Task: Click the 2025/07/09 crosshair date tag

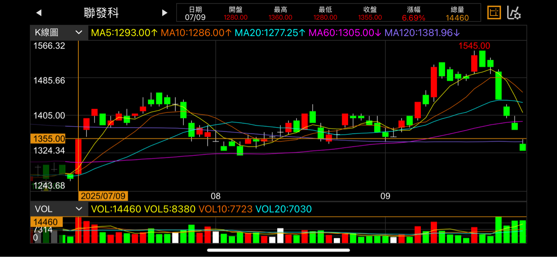Action: pos(103,196)
